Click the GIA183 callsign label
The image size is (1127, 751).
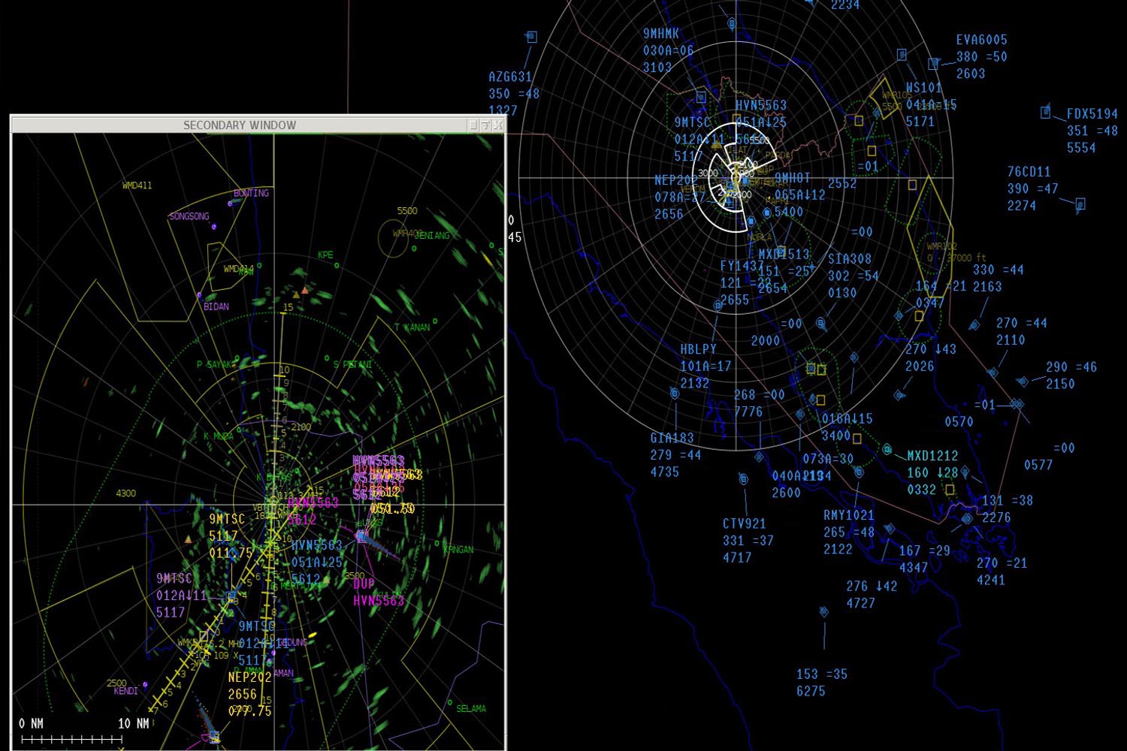[x=672, y=438]
